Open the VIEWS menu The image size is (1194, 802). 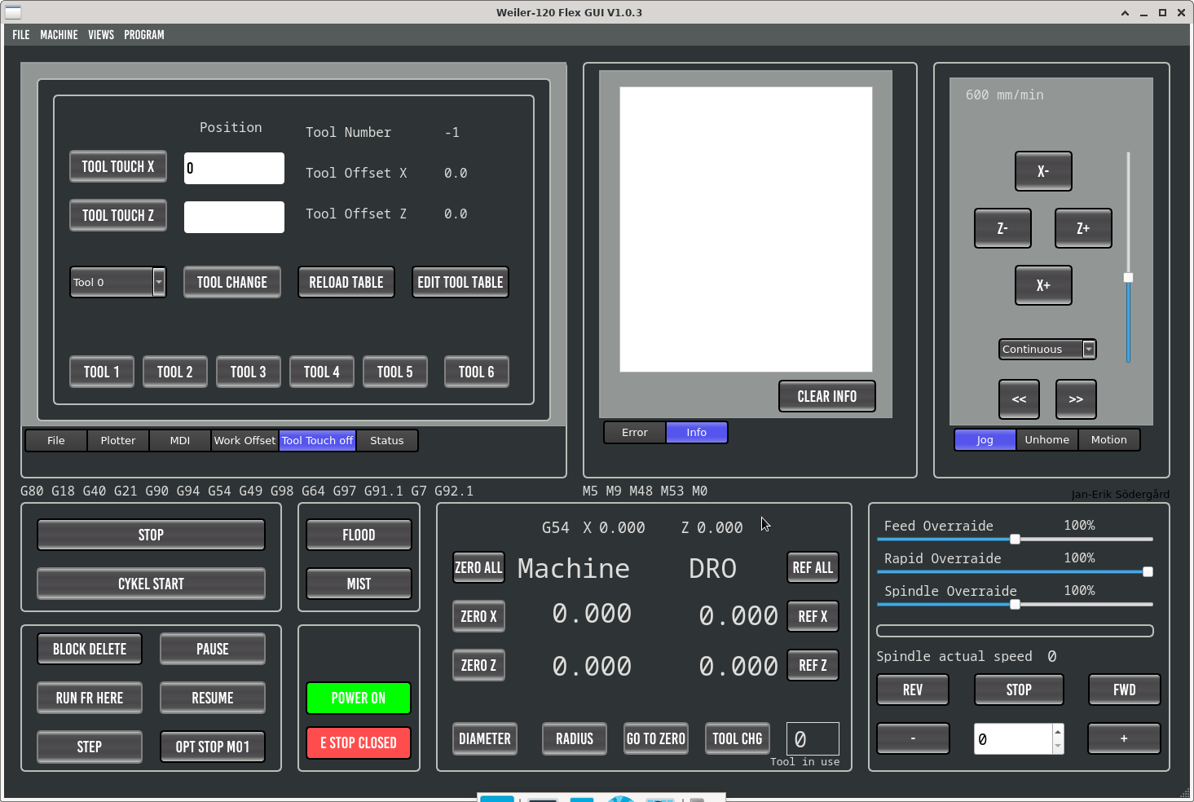101,35
